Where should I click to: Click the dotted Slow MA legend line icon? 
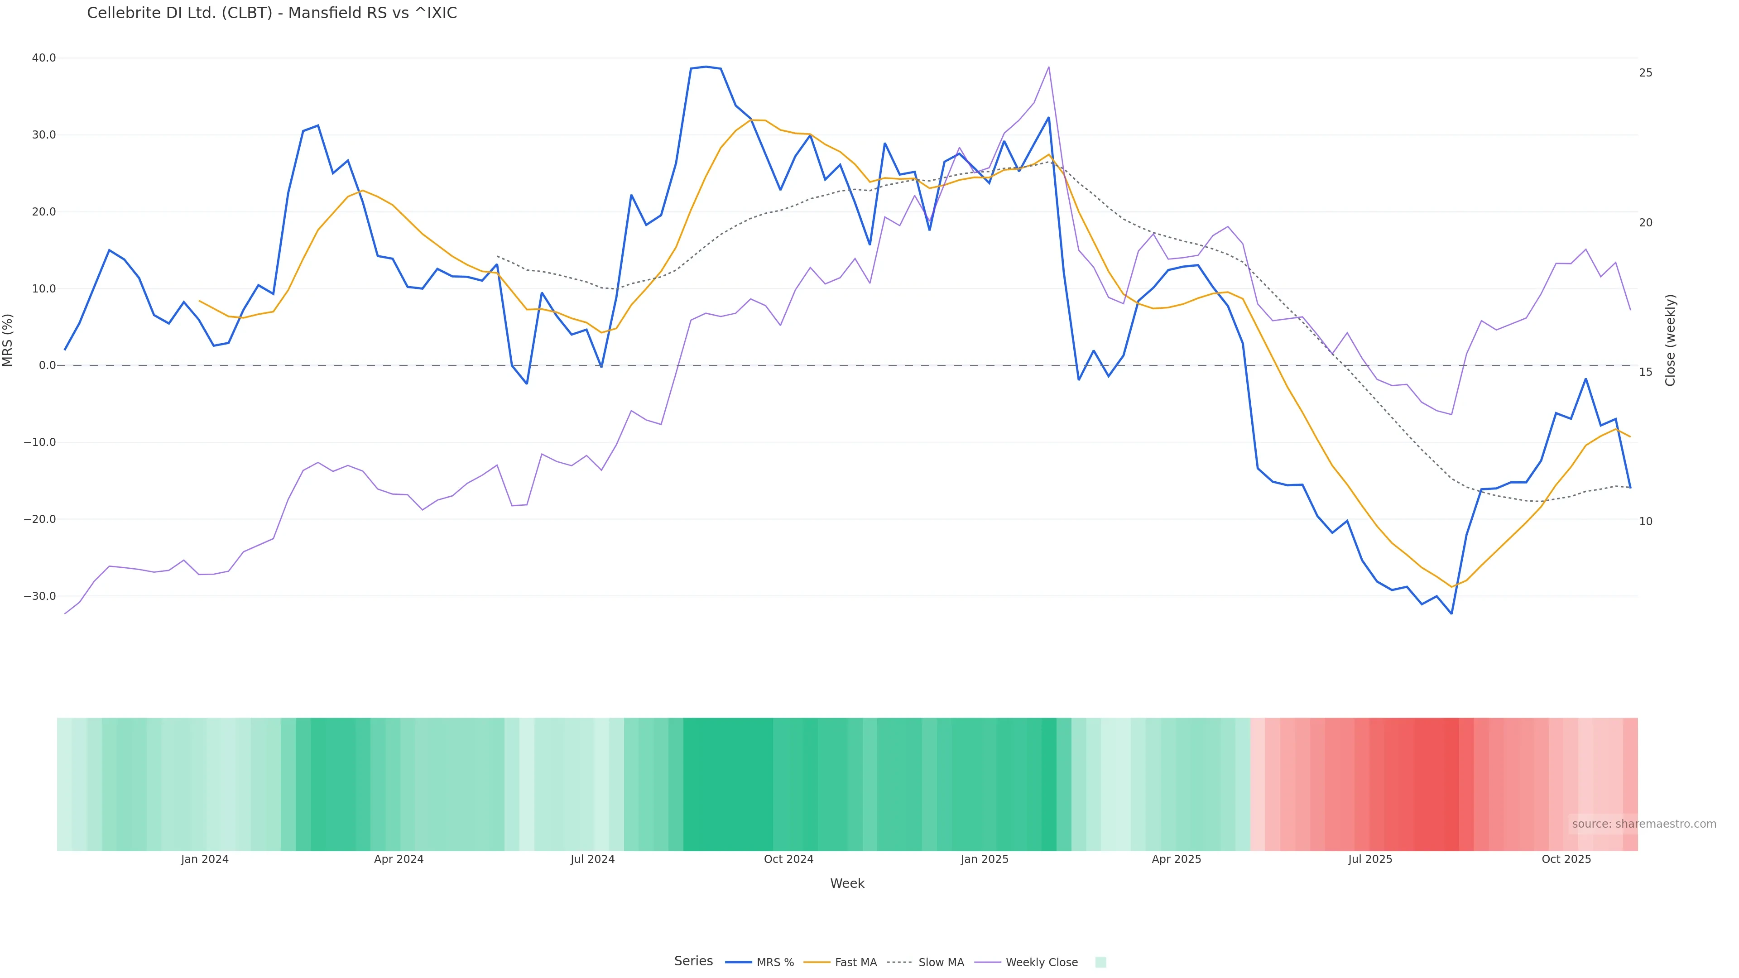tap(899, 963)
